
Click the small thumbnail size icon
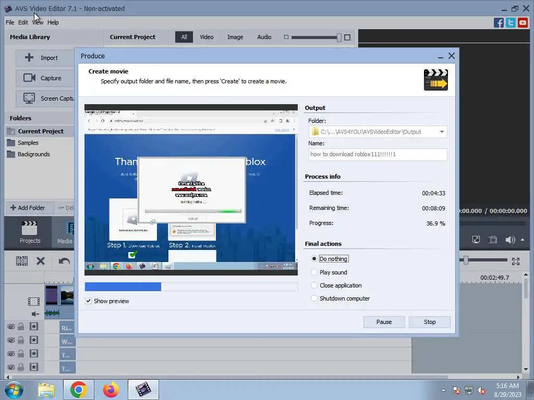[x=286, y=37]
